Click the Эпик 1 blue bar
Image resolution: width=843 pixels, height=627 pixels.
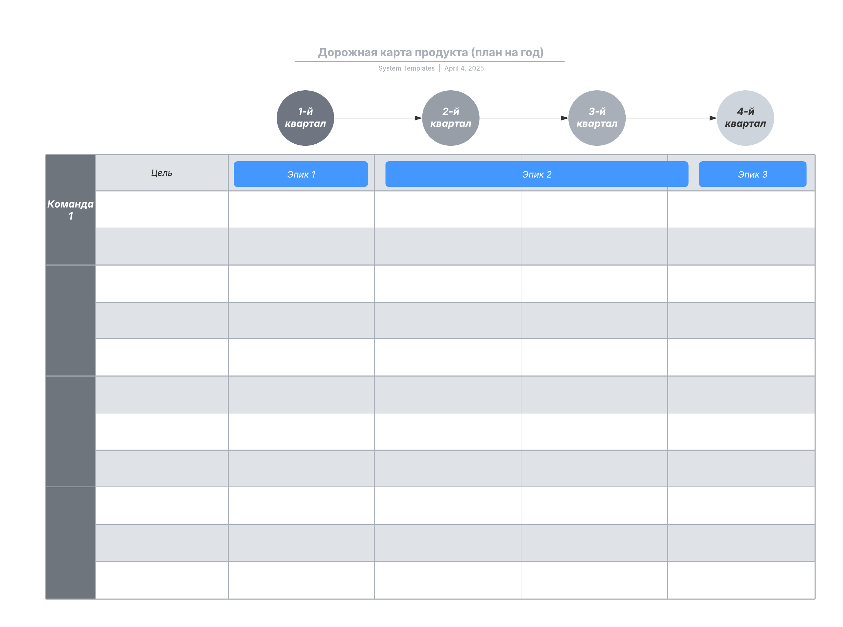301,174
